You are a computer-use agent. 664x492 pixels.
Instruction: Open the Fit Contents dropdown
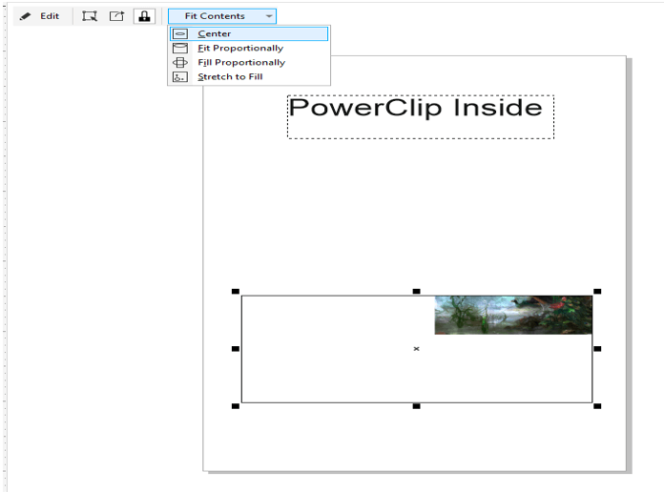pos(222,16)
